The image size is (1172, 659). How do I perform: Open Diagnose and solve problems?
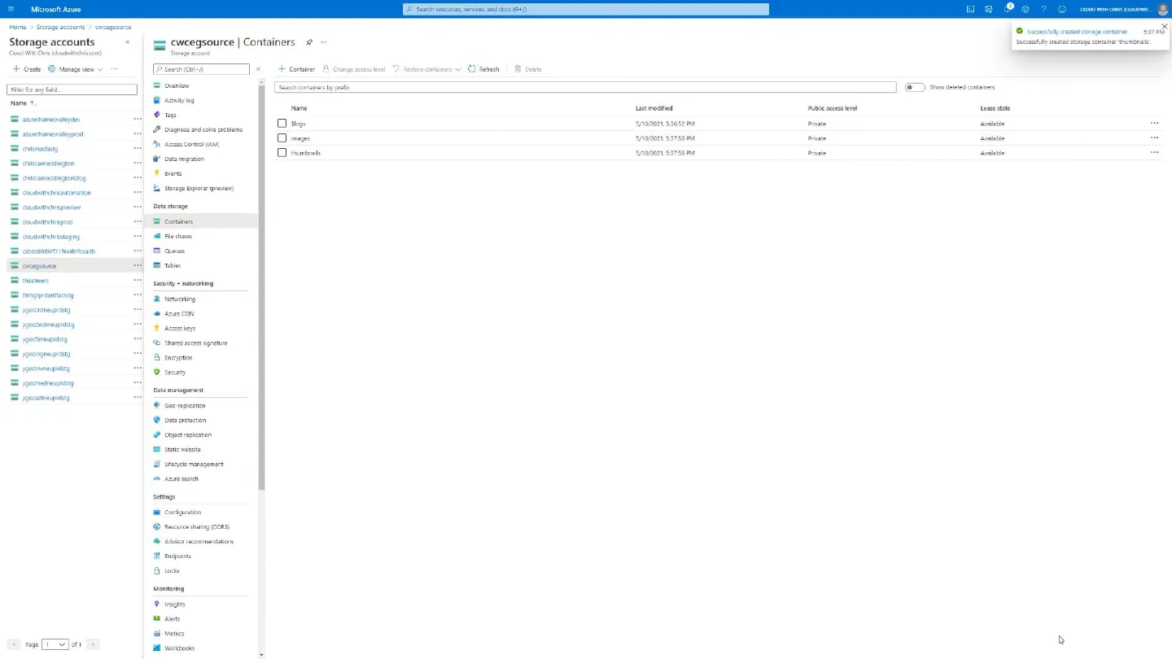[203, 129]
